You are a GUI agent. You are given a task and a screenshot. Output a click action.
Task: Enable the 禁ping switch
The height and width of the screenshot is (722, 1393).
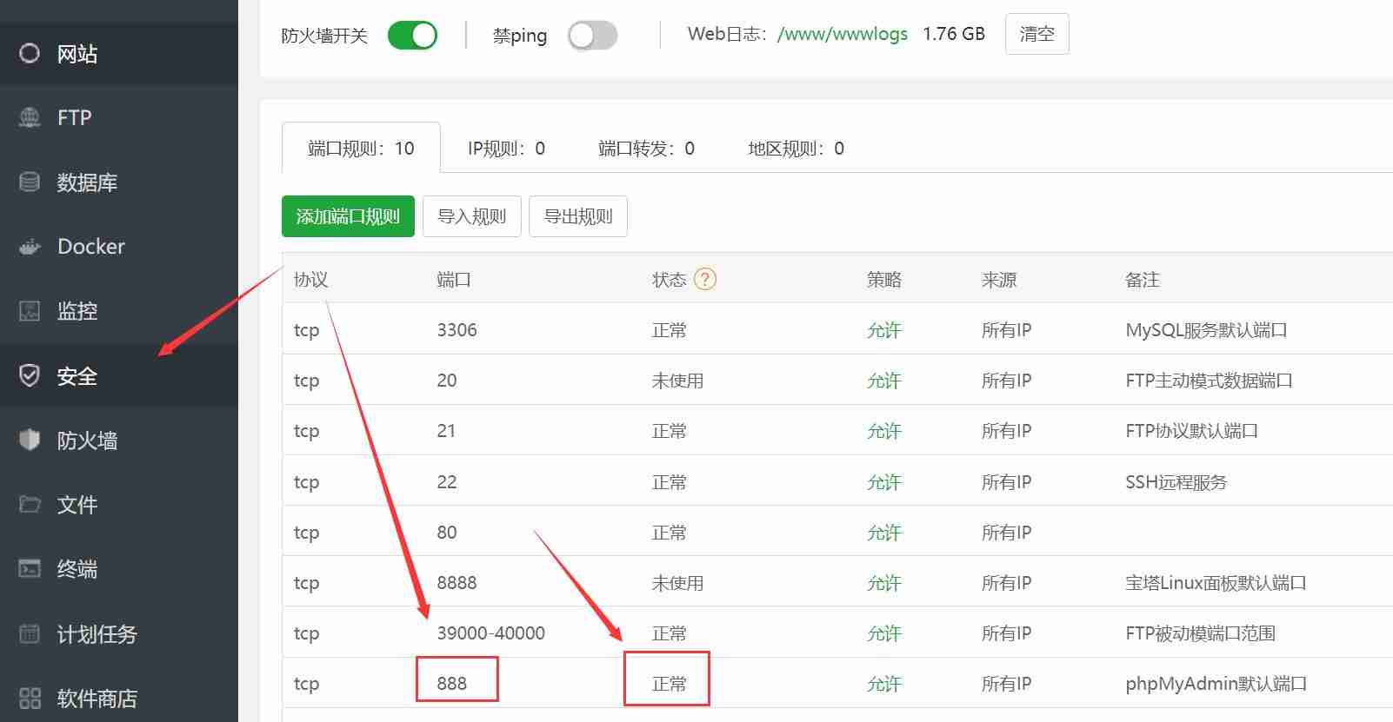pyautogui.click(x=592, y=36)
